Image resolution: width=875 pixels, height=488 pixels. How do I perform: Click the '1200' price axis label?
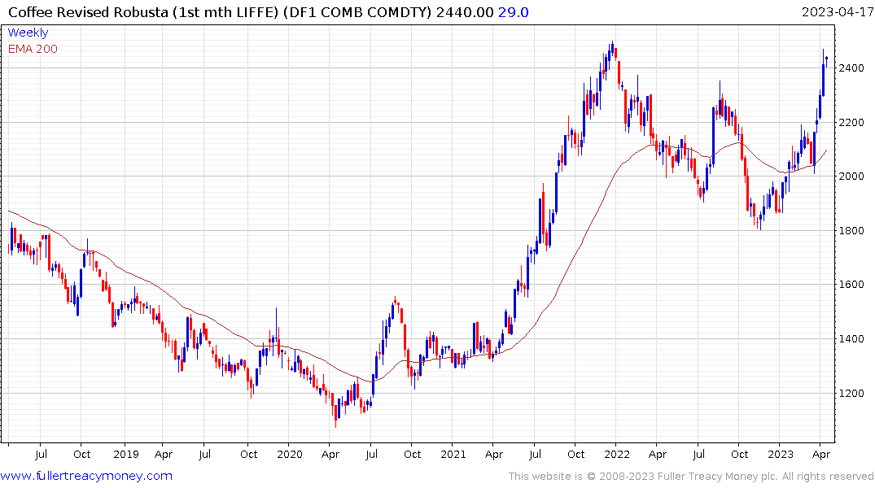click(x=851, y=393)
